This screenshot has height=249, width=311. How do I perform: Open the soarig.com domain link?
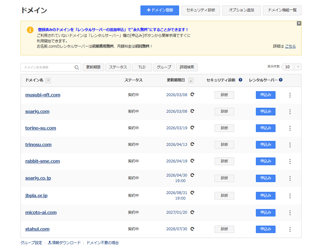[x=37, y=111]
